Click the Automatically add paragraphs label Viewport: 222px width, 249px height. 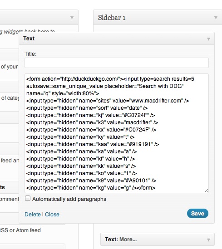tap(69, 199)
